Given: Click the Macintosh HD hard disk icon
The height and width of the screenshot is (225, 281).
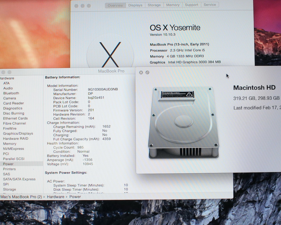Looking at the screenshot, I should 184,123.
